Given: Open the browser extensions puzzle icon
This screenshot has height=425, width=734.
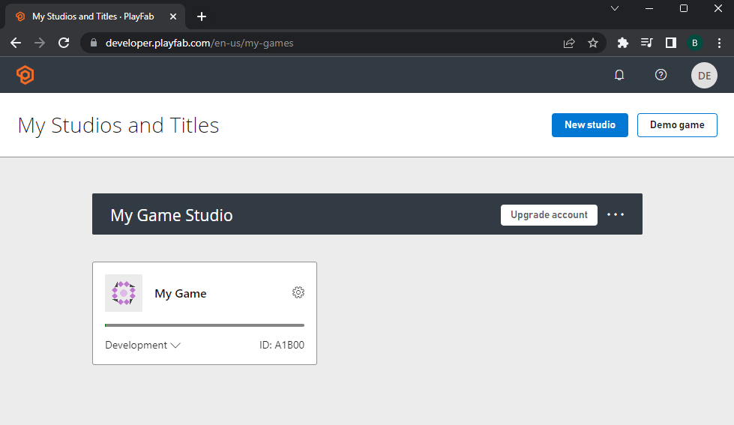Looking at the screenshot, I should click(x=622, y=43).
